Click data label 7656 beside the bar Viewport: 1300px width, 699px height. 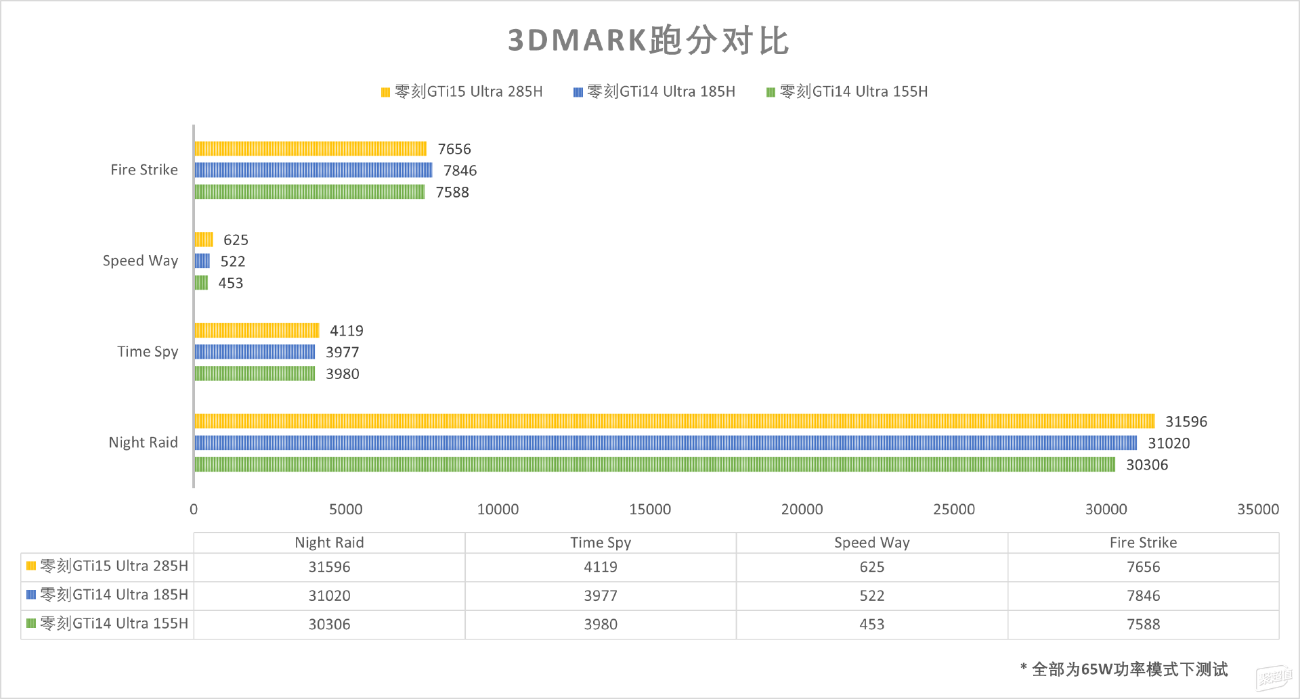click(454, 150)
